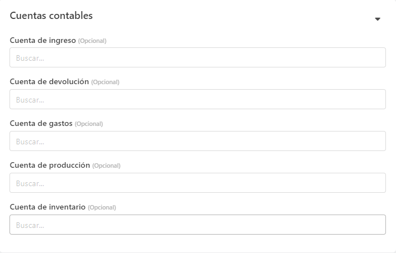Click Opcional tag beside Cuenta de producción
This screenshot has height=253, width=396.
pos(107,166)
